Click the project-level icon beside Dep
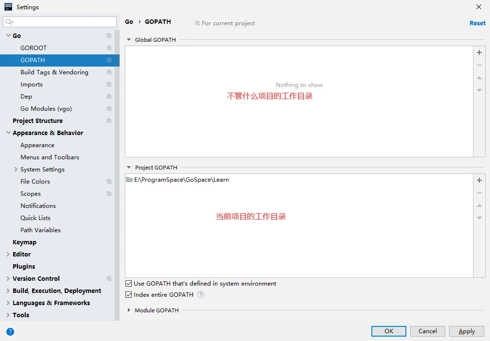Screen dimensions: 490x341 [x=109, y=97]
